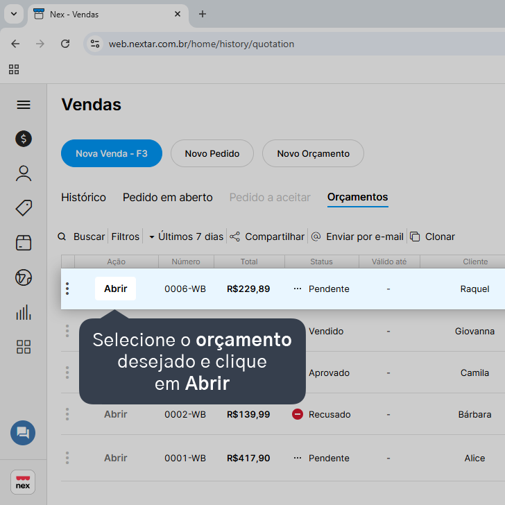Click the browser apps grid icon
Viewport: 505px width, 505px height.
(x=14, y=69)
